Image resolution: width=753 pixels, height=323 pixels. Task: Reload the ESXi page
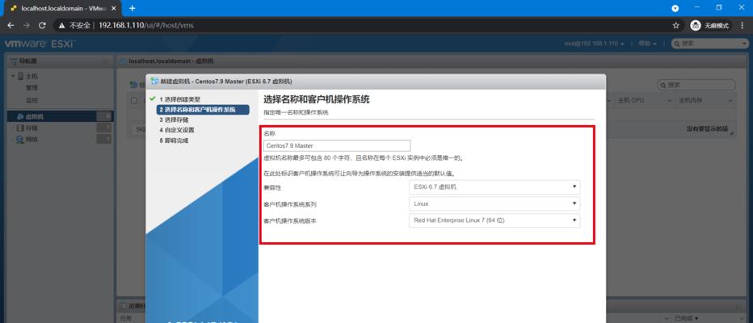click(42, 26)
